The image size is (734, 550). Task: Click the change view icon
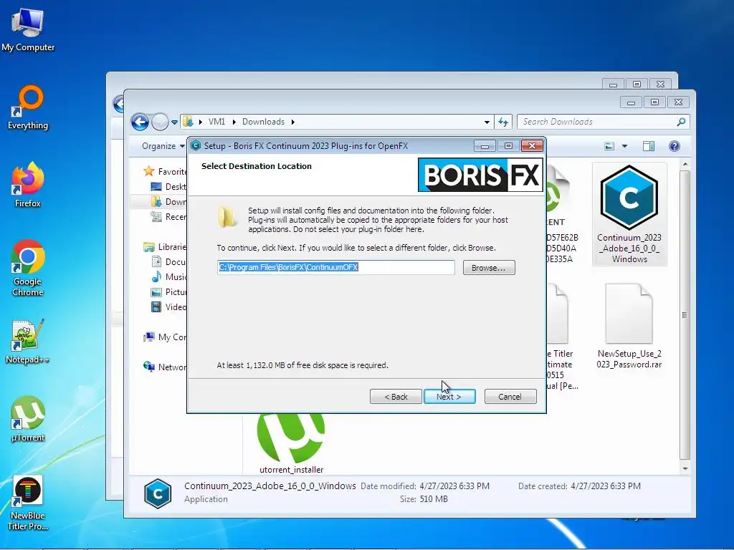(609, 146)
